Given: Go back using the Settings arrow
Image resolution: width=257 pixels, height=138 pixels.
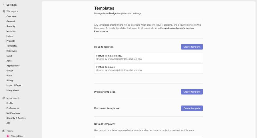Looking at the screenshot, I should (x=4, y=5).
